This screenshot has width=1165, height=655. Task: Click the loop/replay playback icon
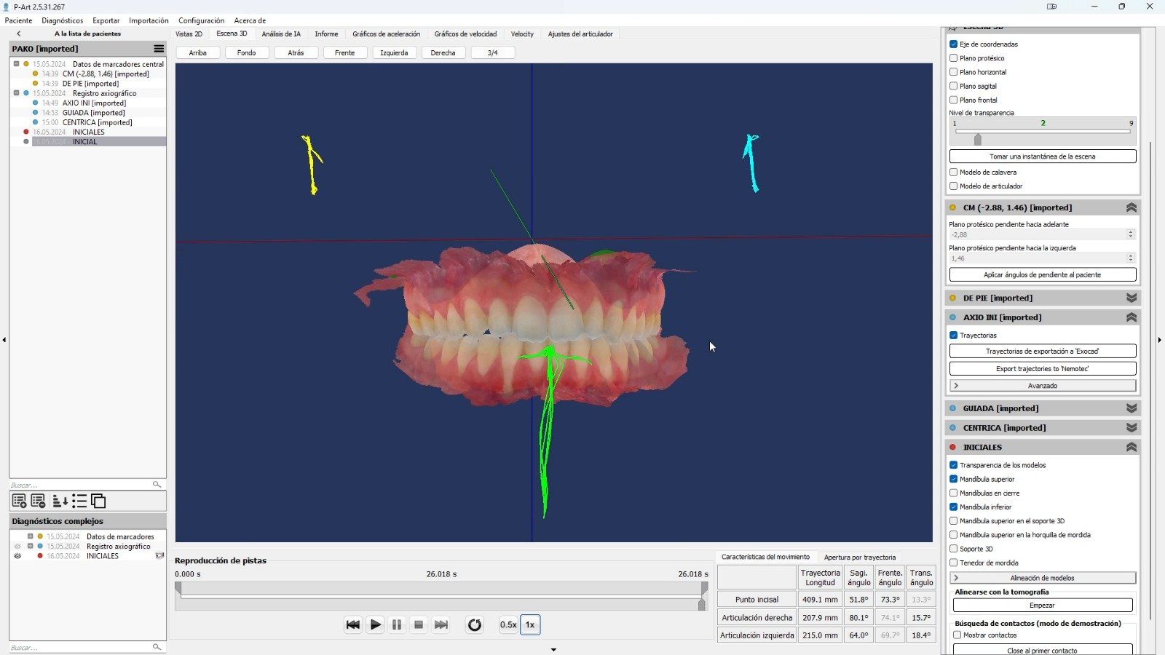[474, 624]
